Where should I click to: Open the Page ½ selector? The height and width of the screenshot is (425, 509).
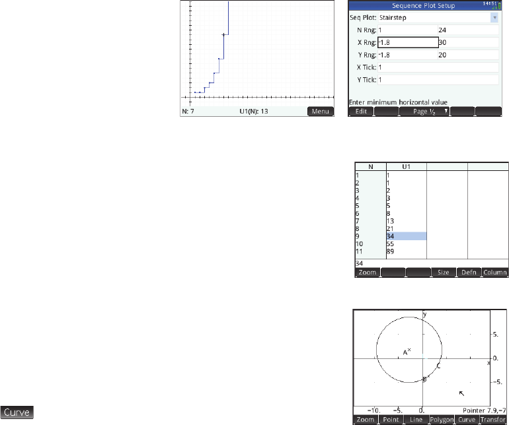[x=424, y=112]
